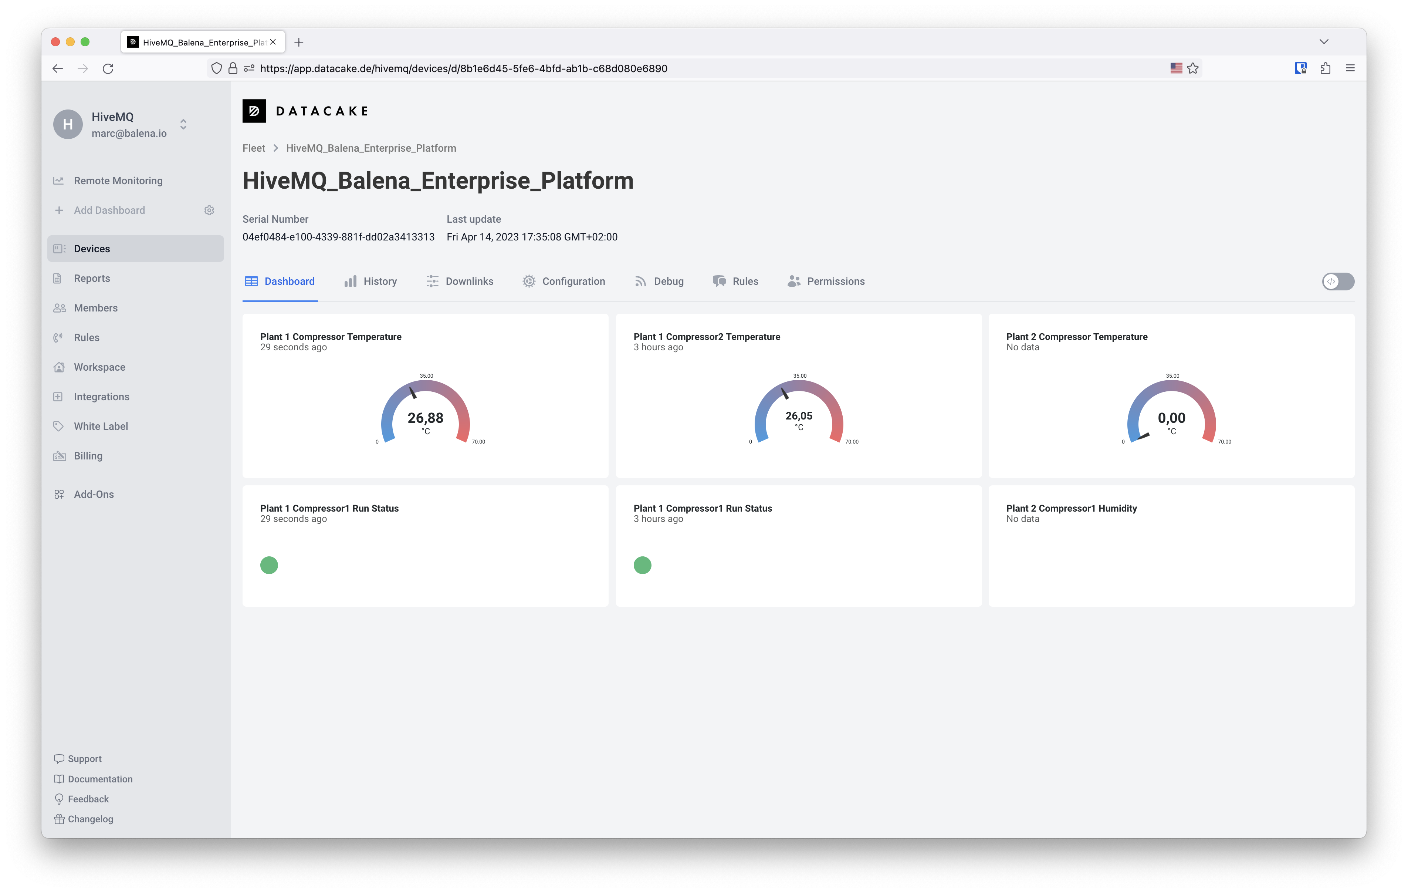Enable the reader view shield icon in address bar
Screen dimensions: 1408x893
point(217,68)
